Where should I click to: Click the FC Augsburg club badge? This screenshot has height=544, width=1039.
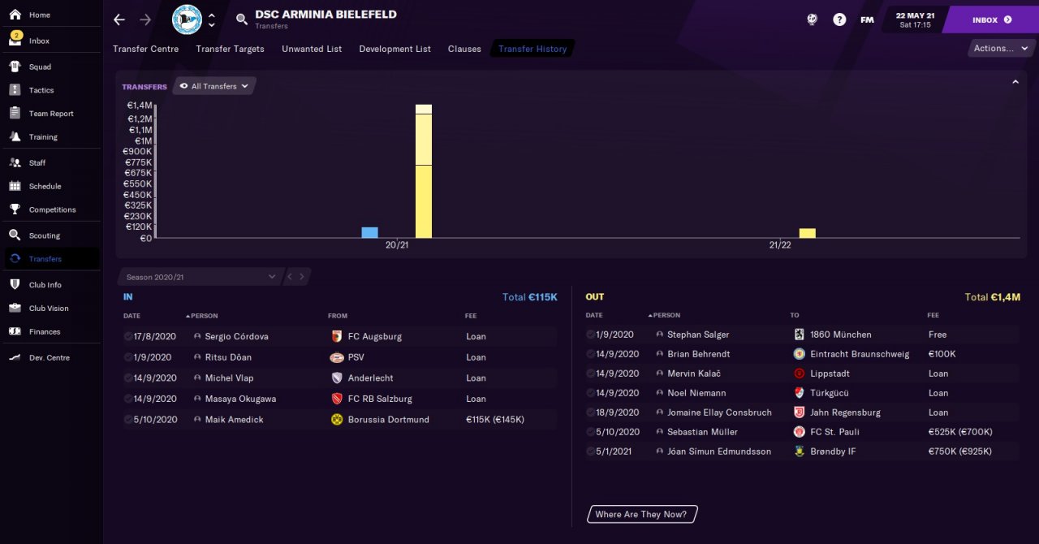pyautogui.click(x=337, y=336)
